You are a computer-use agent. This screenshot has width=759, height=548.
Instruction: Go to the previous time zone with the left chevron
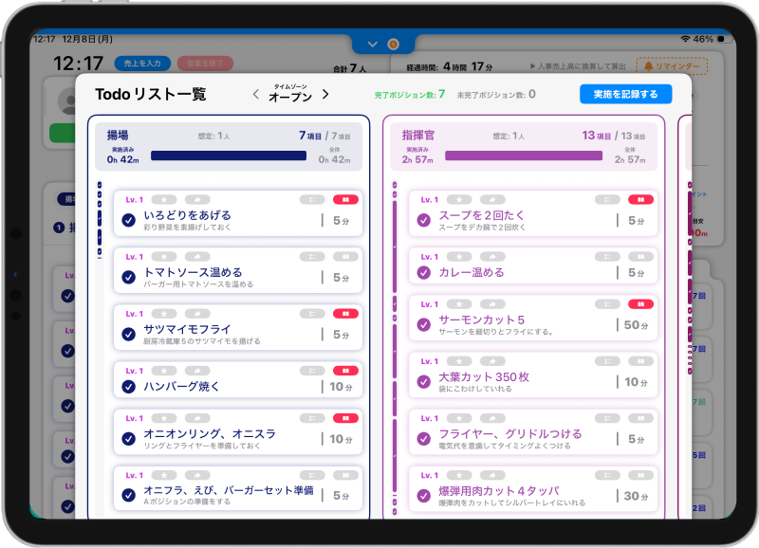tap(255, 94)
